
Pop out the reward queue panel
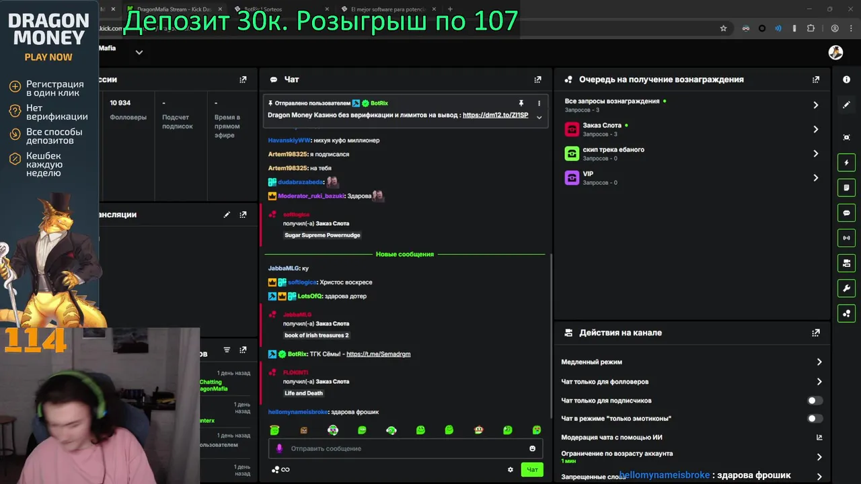pyautogui.click(x=816, y=79)
